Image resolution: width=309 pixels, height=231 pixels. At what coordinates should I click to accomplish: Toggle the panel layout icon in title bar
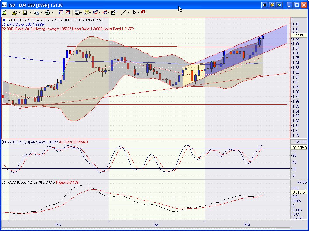(x=265, y=5)
